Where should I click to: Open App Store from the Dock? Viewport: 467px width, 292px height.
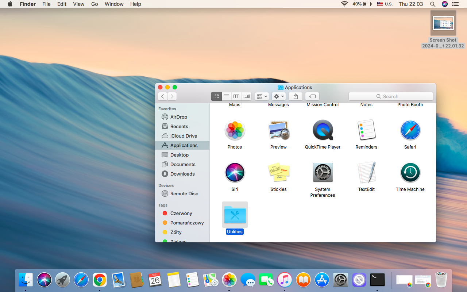pyautogui.click(x=322, y=280)
